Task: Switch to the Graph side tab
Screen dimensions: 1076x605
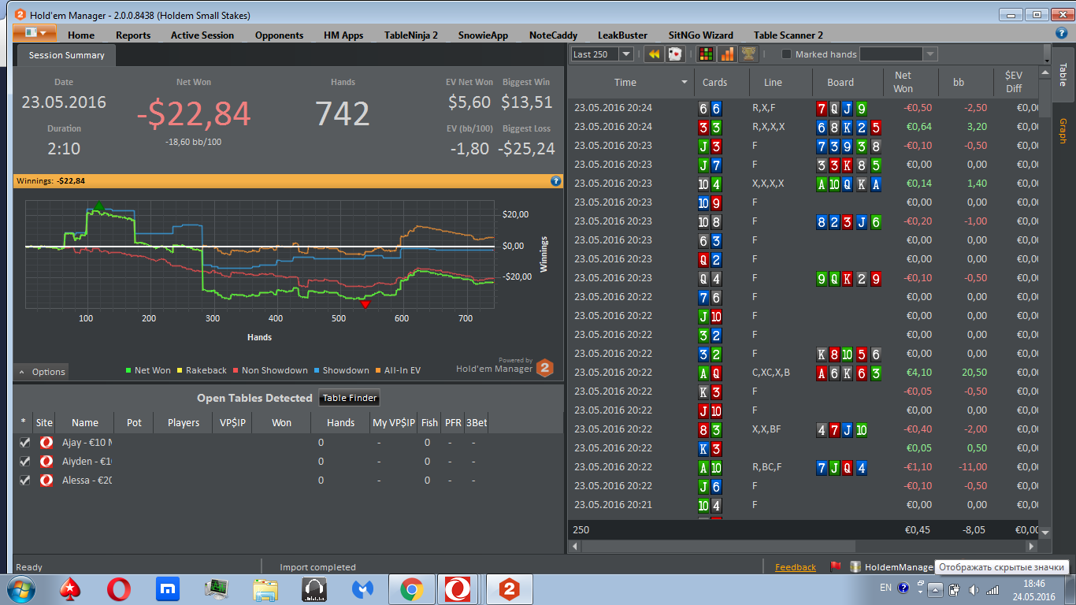Action: 1063,131
